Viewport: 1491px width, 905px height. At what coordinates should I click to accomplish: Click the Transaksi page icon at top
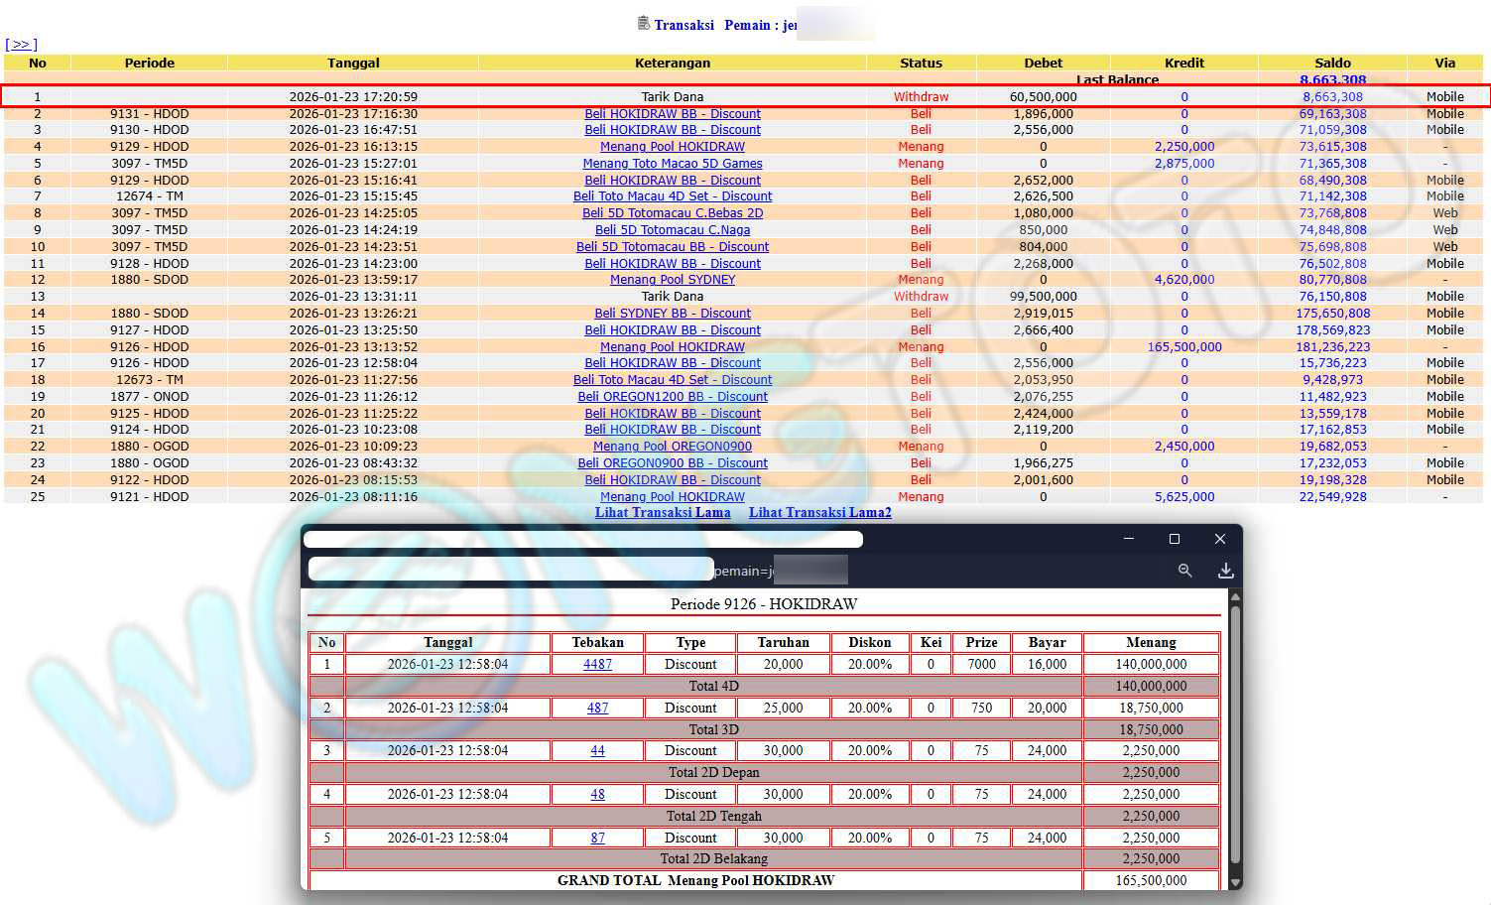[643, 24]
